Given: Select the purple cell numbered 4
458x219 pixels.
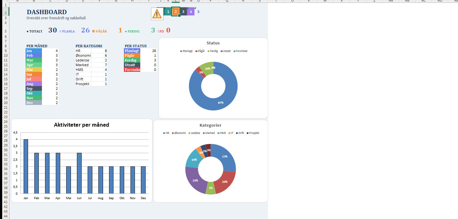Looking at the screenshot, I should coord(191,12).
